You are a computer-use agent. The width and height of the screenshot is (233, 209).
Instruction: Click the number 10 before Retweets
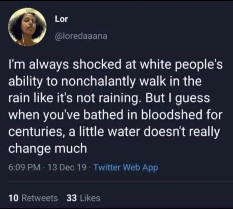coord(13,198)
